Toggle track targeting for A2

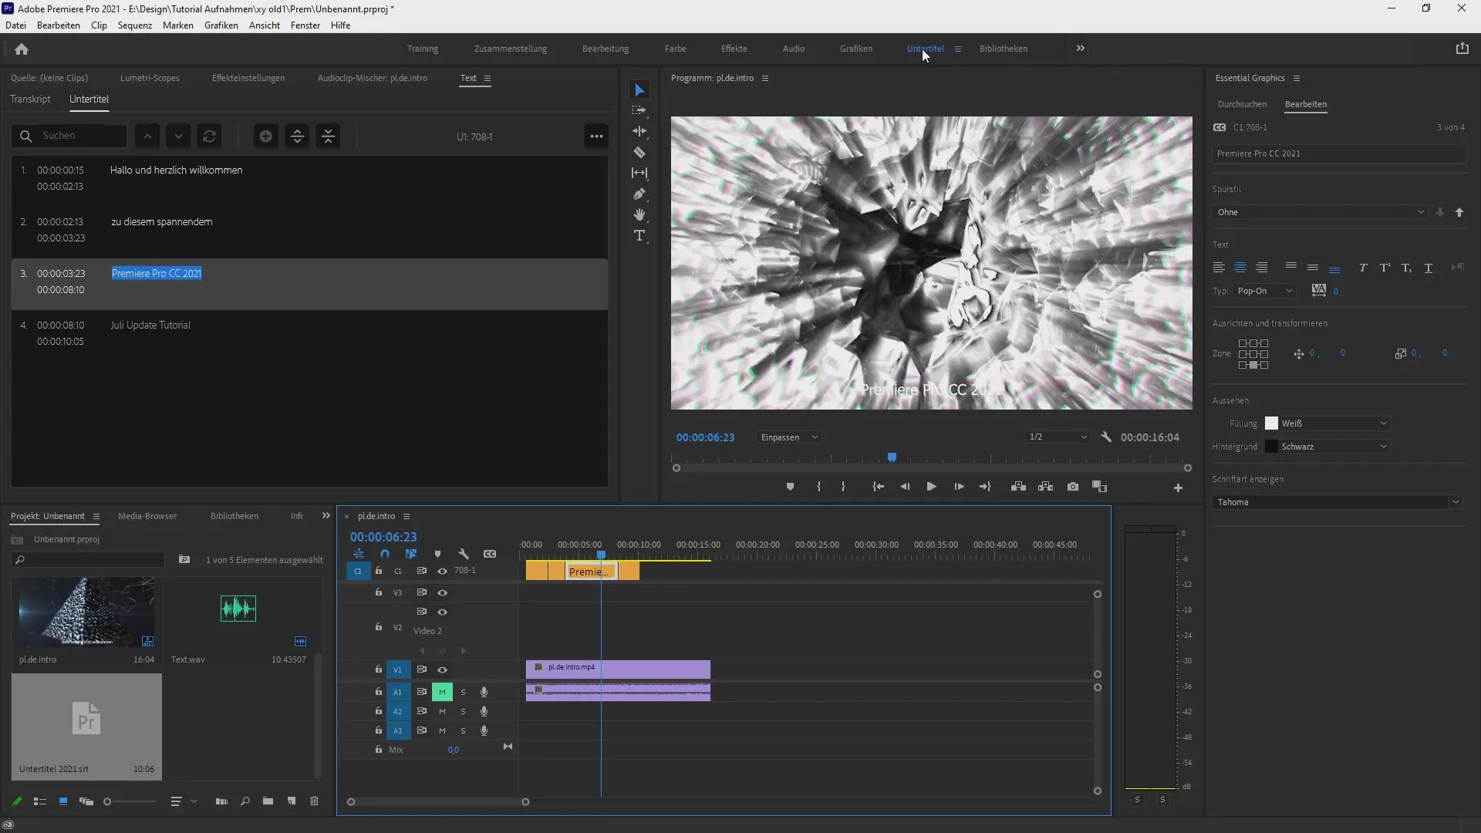(398, 712)
